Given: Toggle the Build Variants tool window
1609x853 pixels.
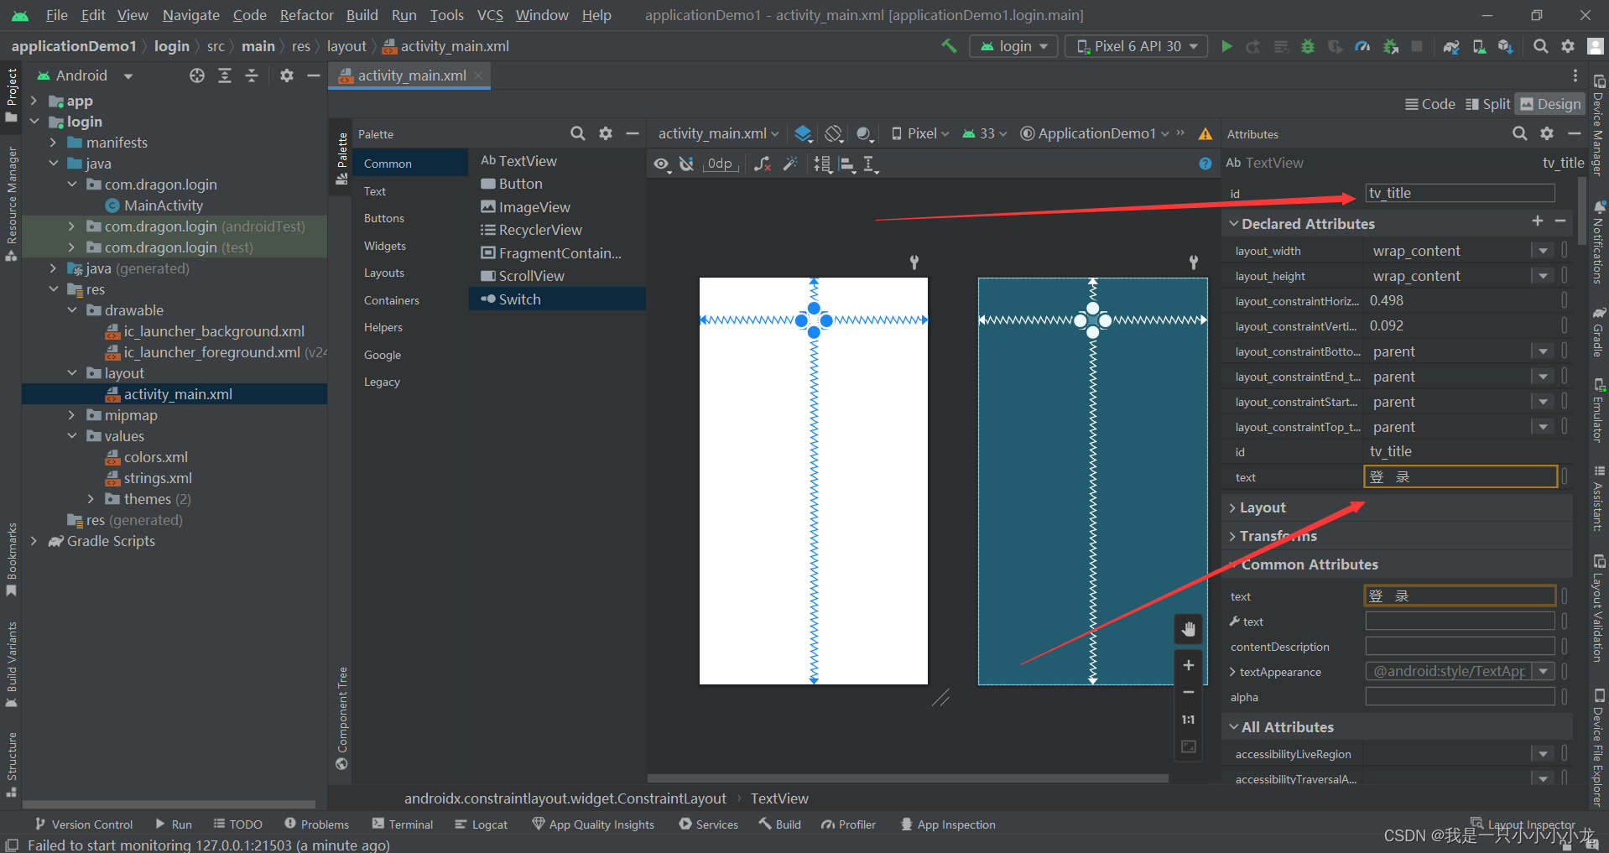Looking at the screenshot, I should [11, 664].
